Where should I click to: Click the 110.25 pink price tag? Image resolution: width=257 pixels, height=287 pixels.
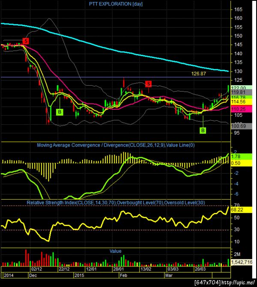tap(241, 109)
